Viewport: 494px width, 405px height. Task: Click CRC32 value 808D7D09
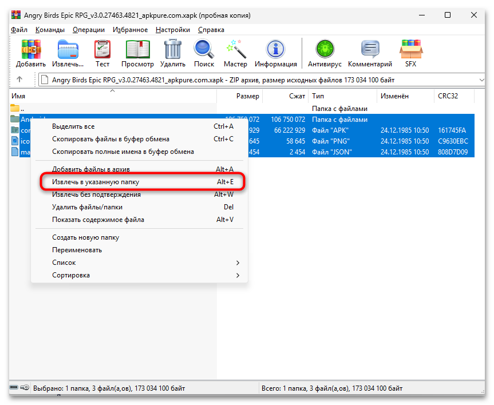[x=453, y=152]
